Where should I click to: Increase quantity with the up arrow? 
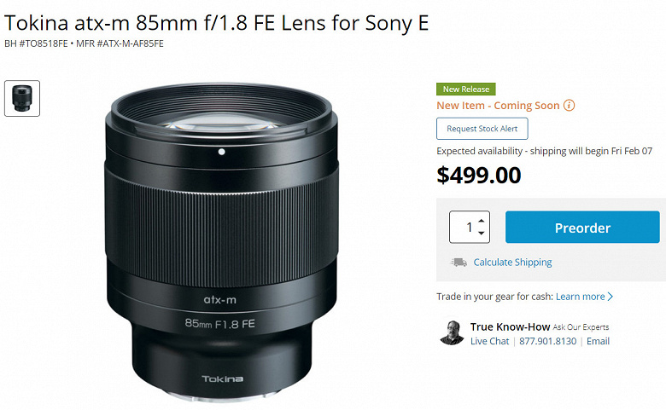click(482, 220)
